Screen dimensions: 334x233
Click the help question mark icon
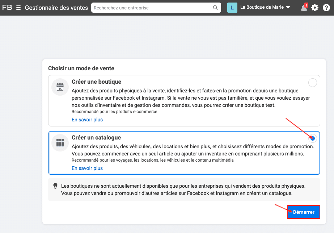pos(326,8)
